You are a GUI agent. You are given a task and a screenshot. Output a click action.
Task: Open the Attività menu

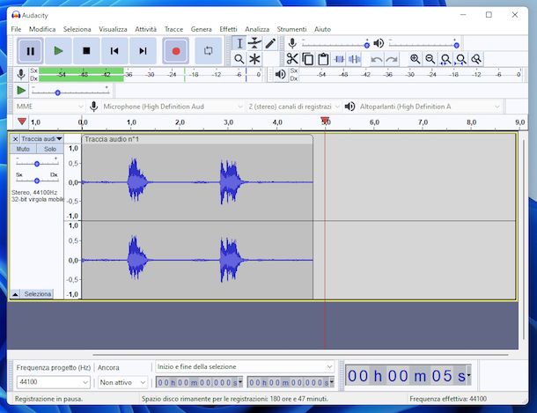coord(145,29)
